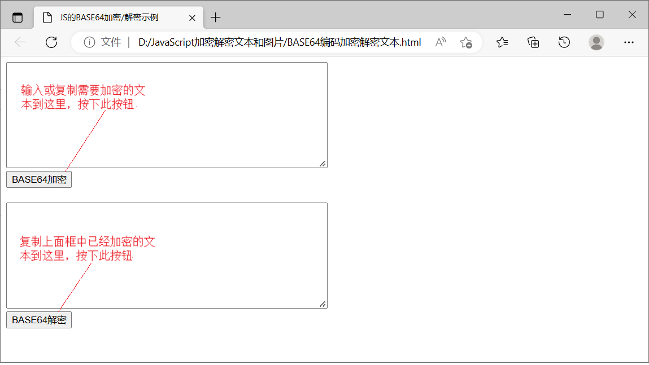
Task: Toggle add this page to favorites star
Action: [x=465, y=42]
